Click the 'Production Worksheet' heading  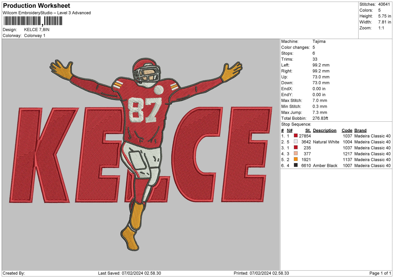click(37, 6)
